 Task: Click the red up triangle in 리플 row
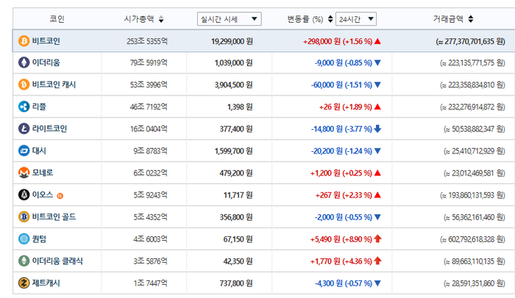pos(377,106)
